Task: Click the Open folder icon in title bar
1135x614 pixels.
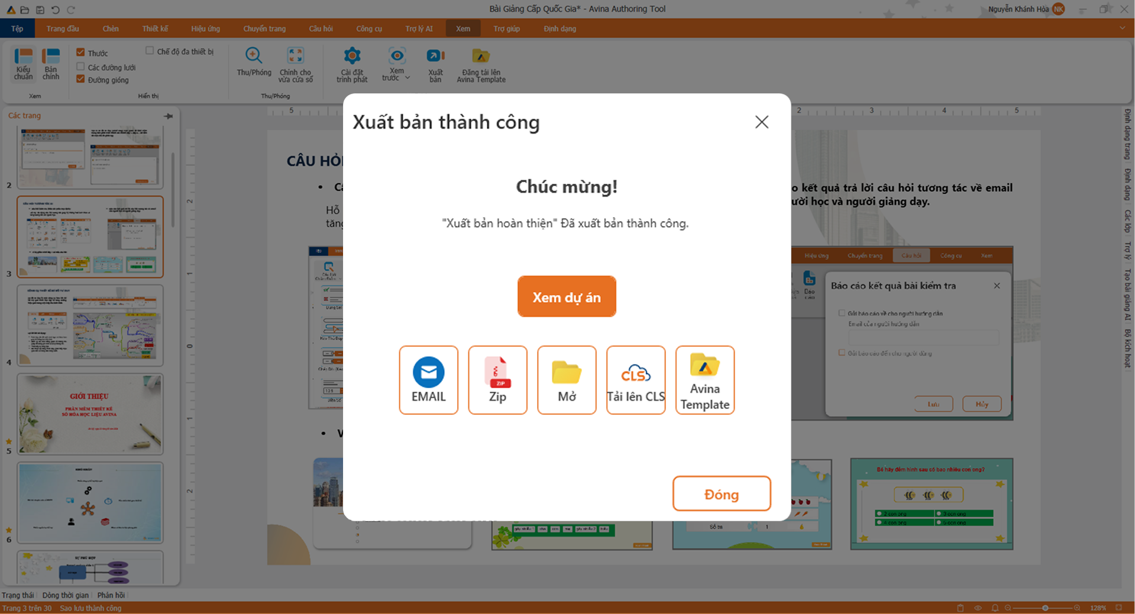Action: (25, 9)
